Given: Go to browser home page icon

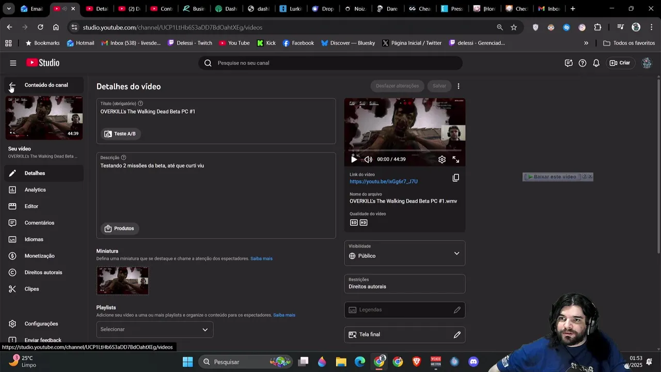Looking at the screenshot, I should pos(56,27).
